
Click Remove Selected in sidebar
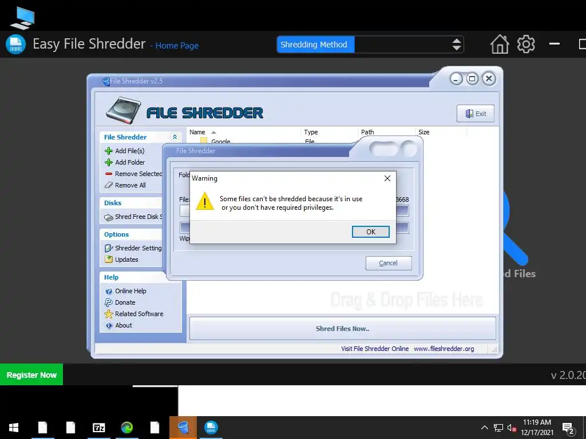(133, 174)
